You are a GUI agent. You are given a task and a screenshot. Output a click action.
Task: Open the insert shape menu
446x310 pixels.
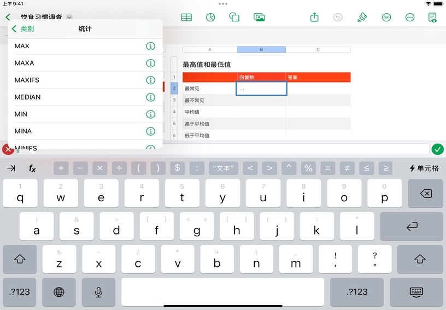(234, 17)
